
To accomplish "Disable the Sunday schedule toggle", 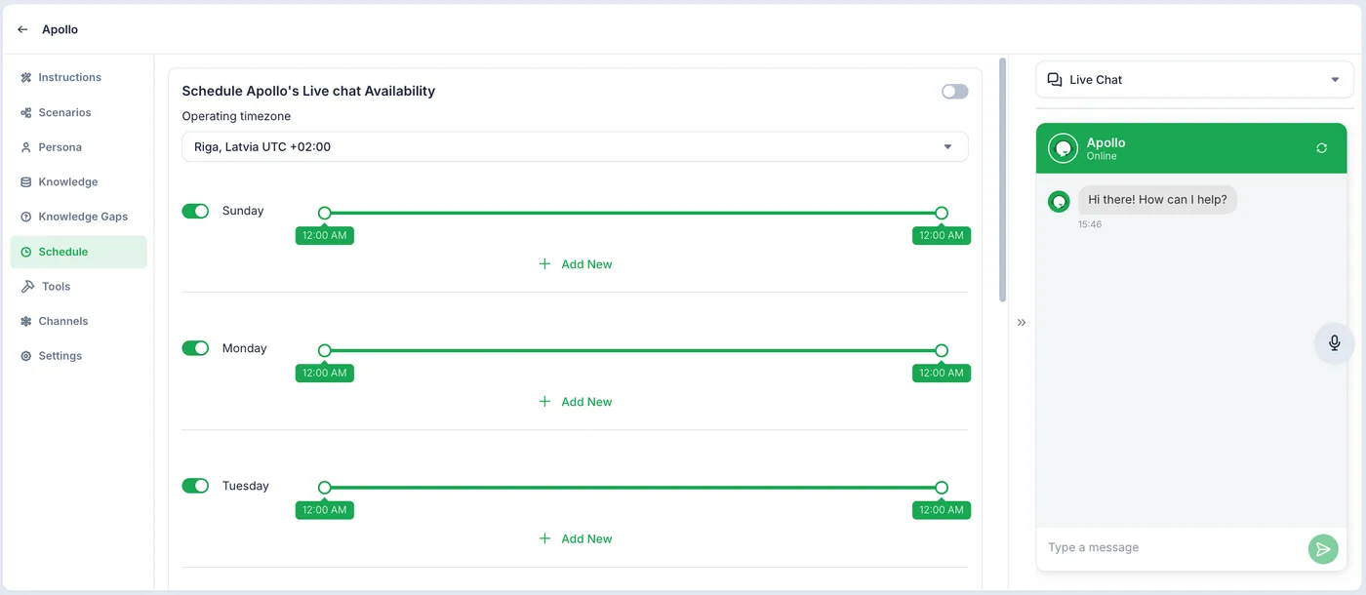I will (195, 211).
